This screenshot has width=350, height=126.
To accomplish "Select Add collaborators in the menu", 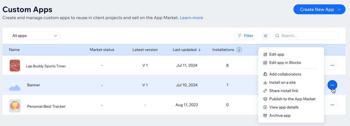I will pyautogui.click(x=285, y=74).
